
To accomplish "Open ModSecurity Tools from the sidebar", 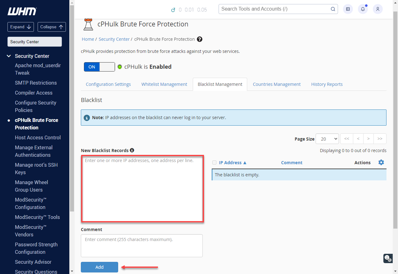I will pos(37,217).
